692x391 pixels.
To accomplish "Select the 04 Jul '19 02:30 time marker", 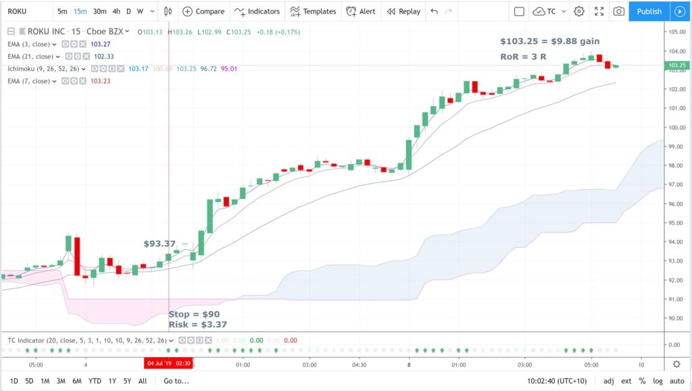I will click(168, 364).
